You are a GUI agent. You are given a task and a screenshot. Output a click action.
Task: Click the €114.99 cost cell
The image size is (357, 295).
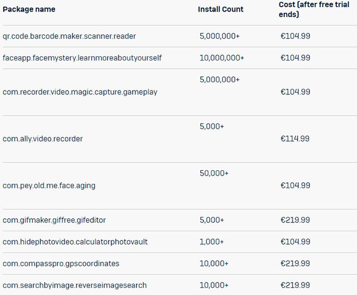[x=295, y=139]
